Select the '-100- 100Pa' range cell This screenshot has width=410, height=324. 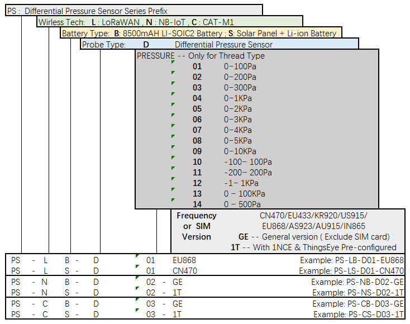248,162
